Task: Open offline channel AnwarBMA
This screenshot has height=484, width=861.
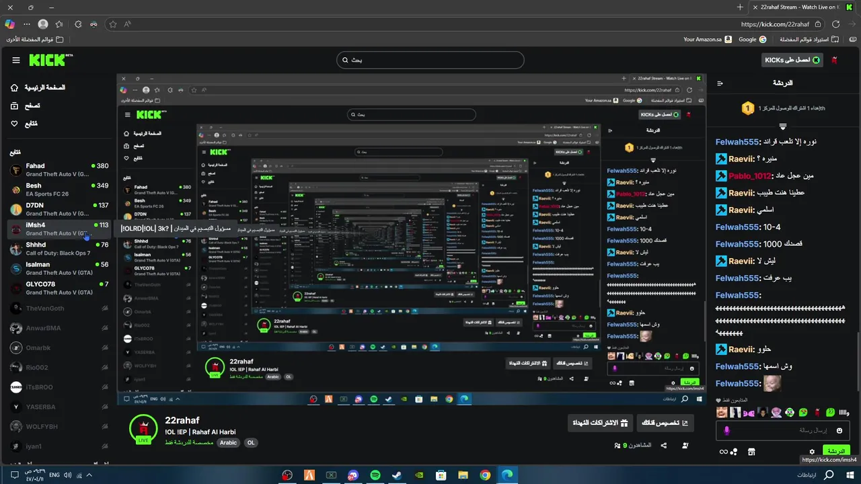Action: coord(59,328)
